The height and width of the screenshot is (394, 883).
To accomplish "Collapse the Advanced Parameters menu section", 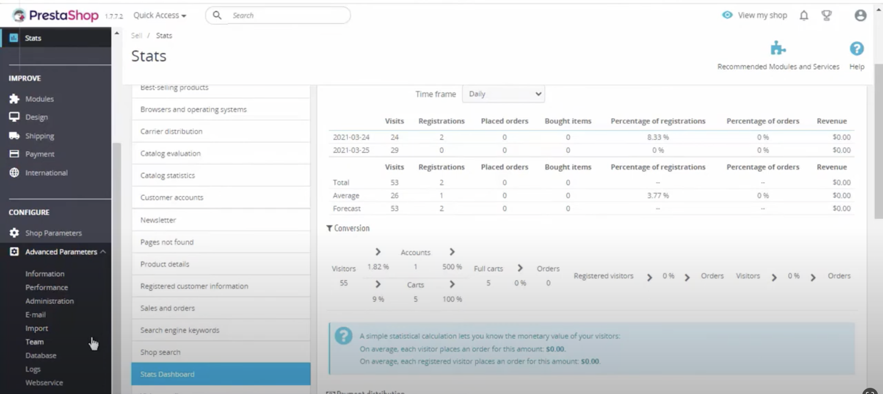I will pyautogui.click(x=103, y=252).
